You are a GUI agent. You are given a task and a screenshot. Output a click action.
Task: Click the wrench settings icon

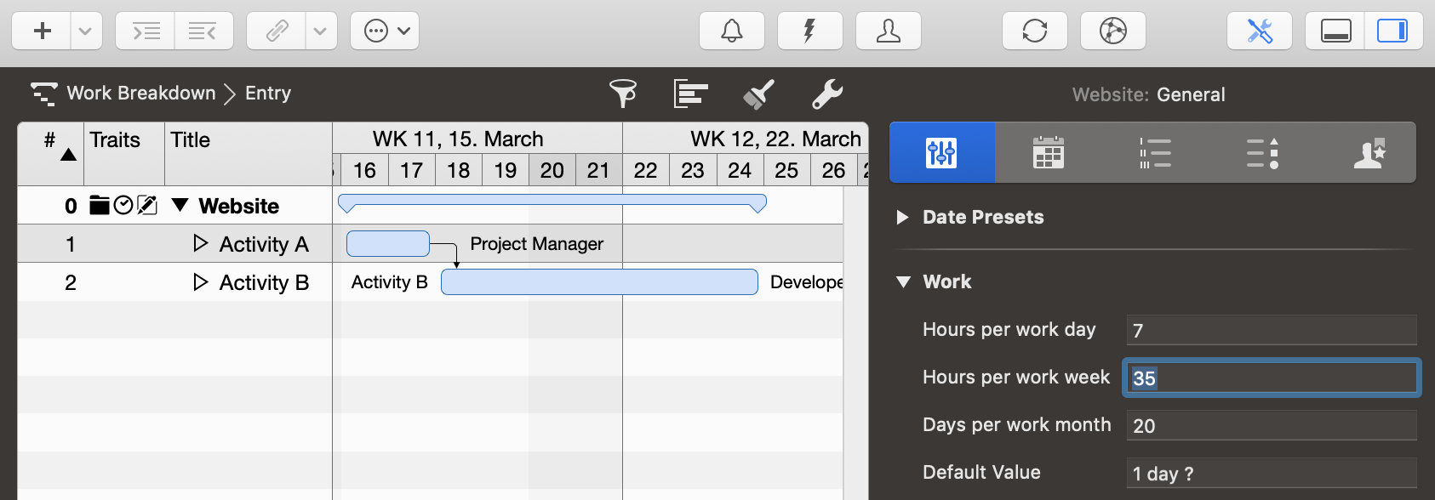click(x=827, y=94)
